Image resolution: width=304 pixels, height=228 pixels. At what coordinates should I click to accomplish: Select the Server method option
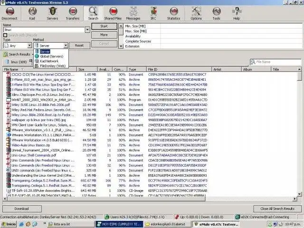(51, 52)
